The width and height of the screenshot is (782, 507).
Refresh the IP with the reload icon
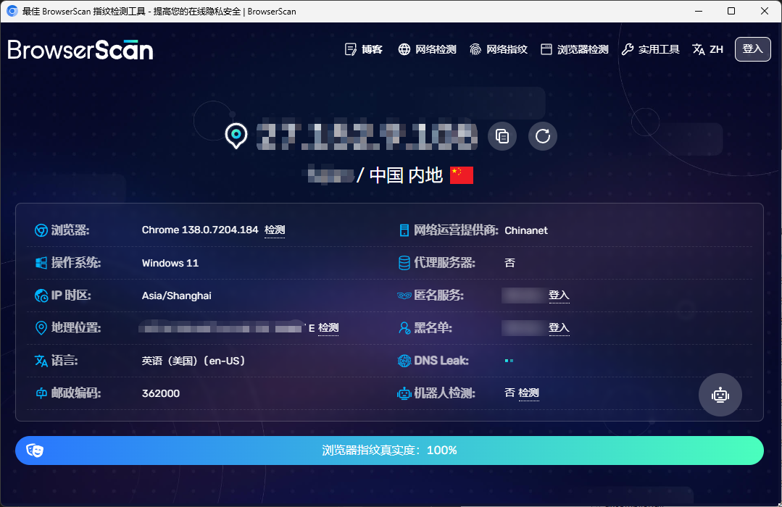543,136
